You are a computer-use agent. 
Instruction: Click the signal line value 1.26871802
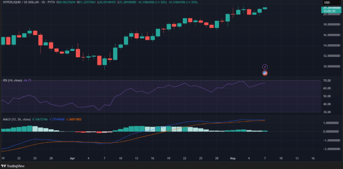click(x=75, y=119)
